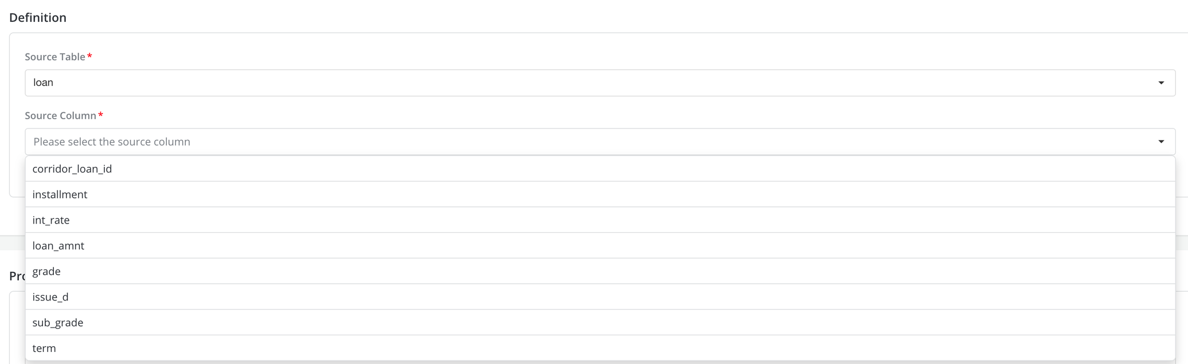Select the loan_amnt option

point(58,245)
